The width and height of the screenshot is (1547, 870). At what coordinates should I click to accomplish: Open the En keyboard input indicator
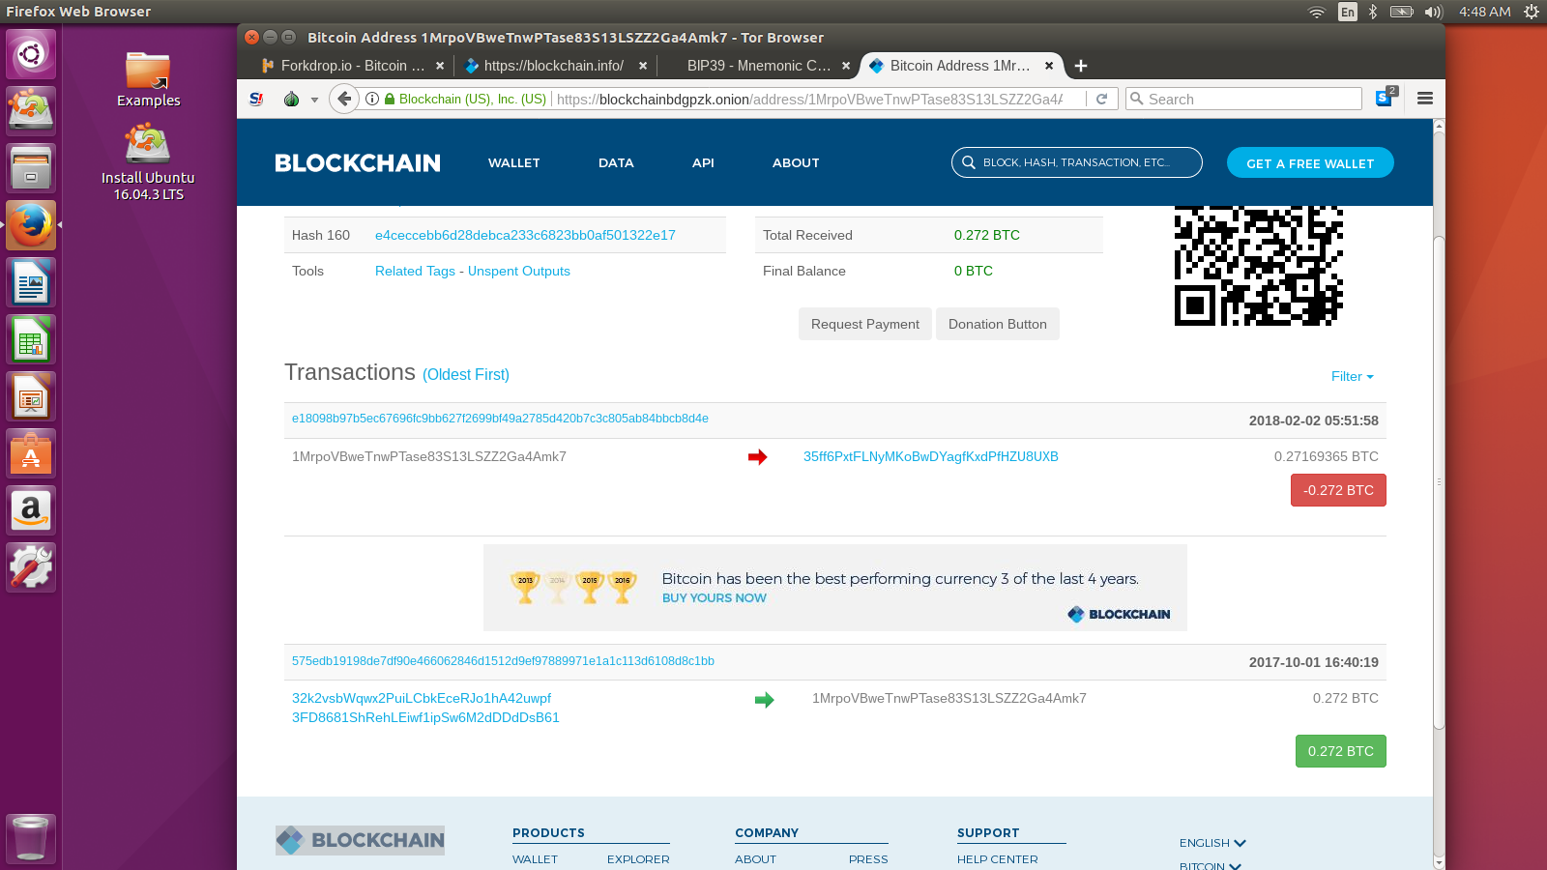click(x=1348, y=12)
